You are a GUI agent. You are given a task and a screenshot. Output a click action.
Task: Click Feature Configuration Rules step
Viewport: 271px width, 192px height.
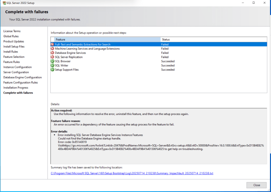click(21, 82)
